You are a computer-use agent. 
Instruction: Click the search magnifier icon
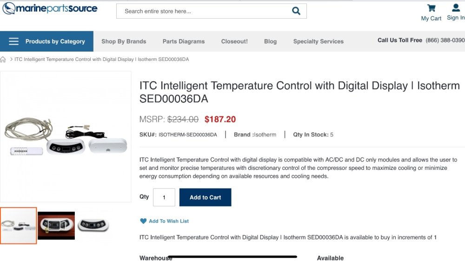pos(296,11)
